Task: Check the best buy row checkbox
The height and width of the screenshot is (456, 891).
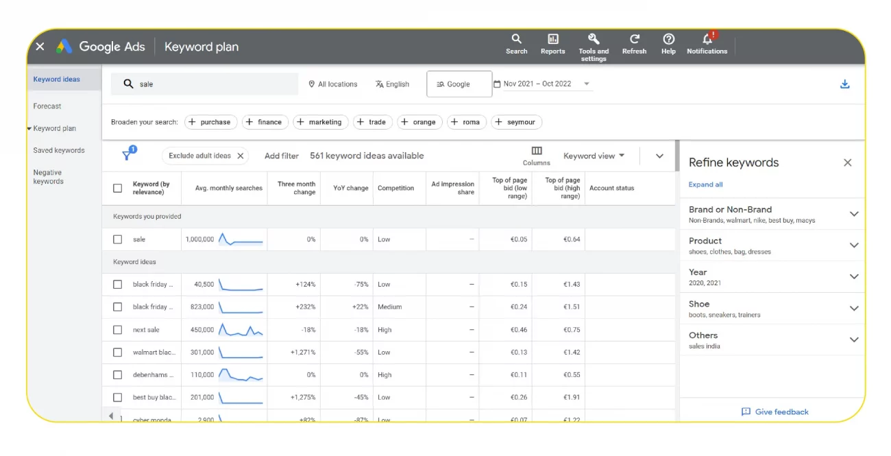Action: pos(118,397)
